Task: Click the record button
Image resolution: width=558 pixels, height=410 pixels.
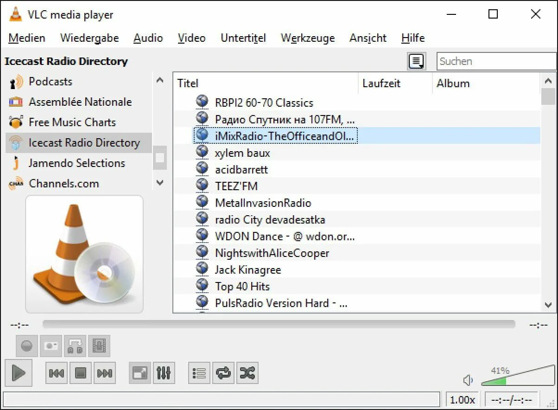Action: [x=27, y=346]
